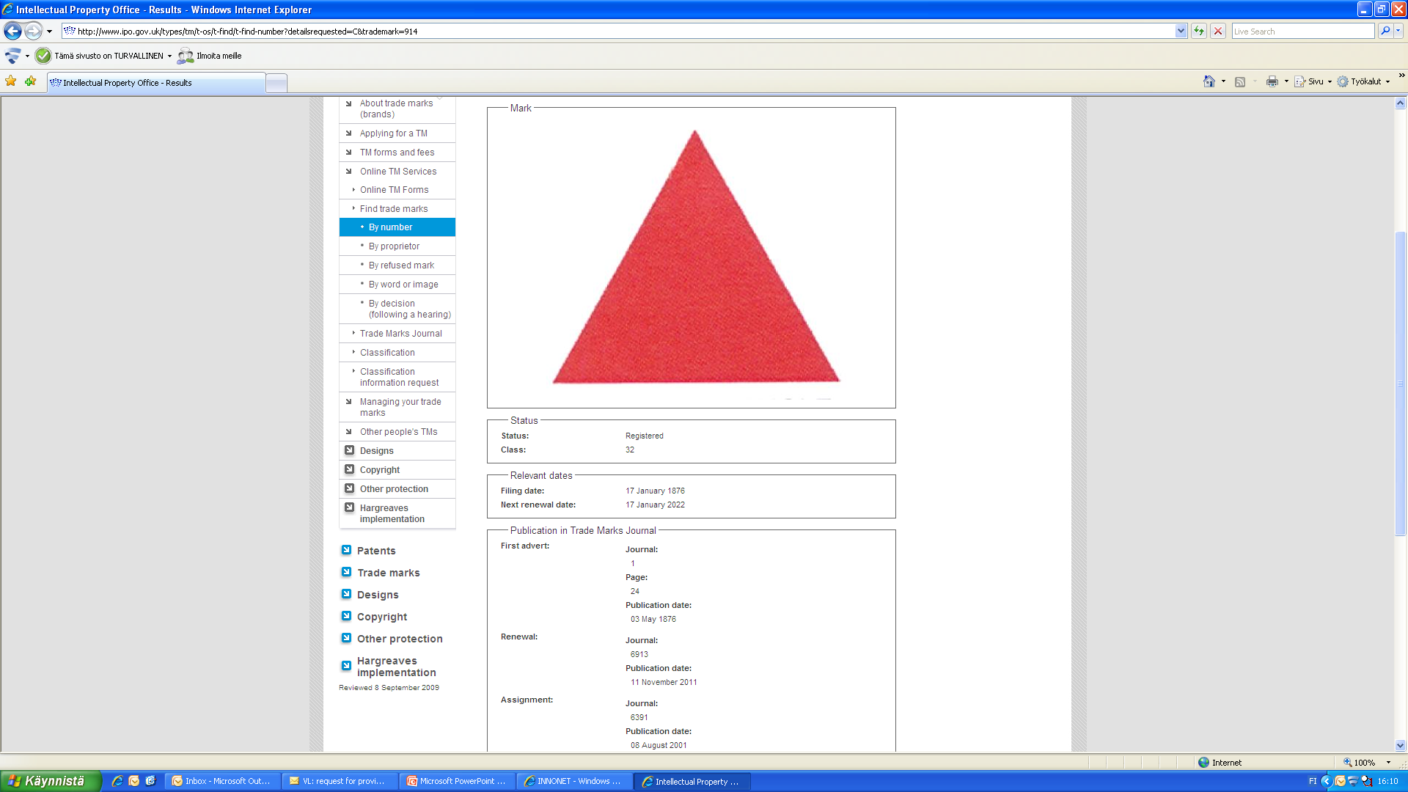The width and height of the screenshot is (1408, 792).
Task: Open 'Find trade marks' sidebar link
Action: pos(394,209)
